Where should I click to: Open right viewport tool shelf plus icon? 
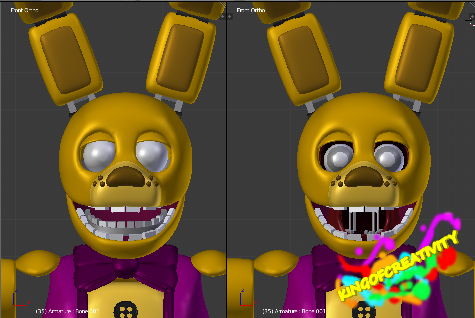230,16
